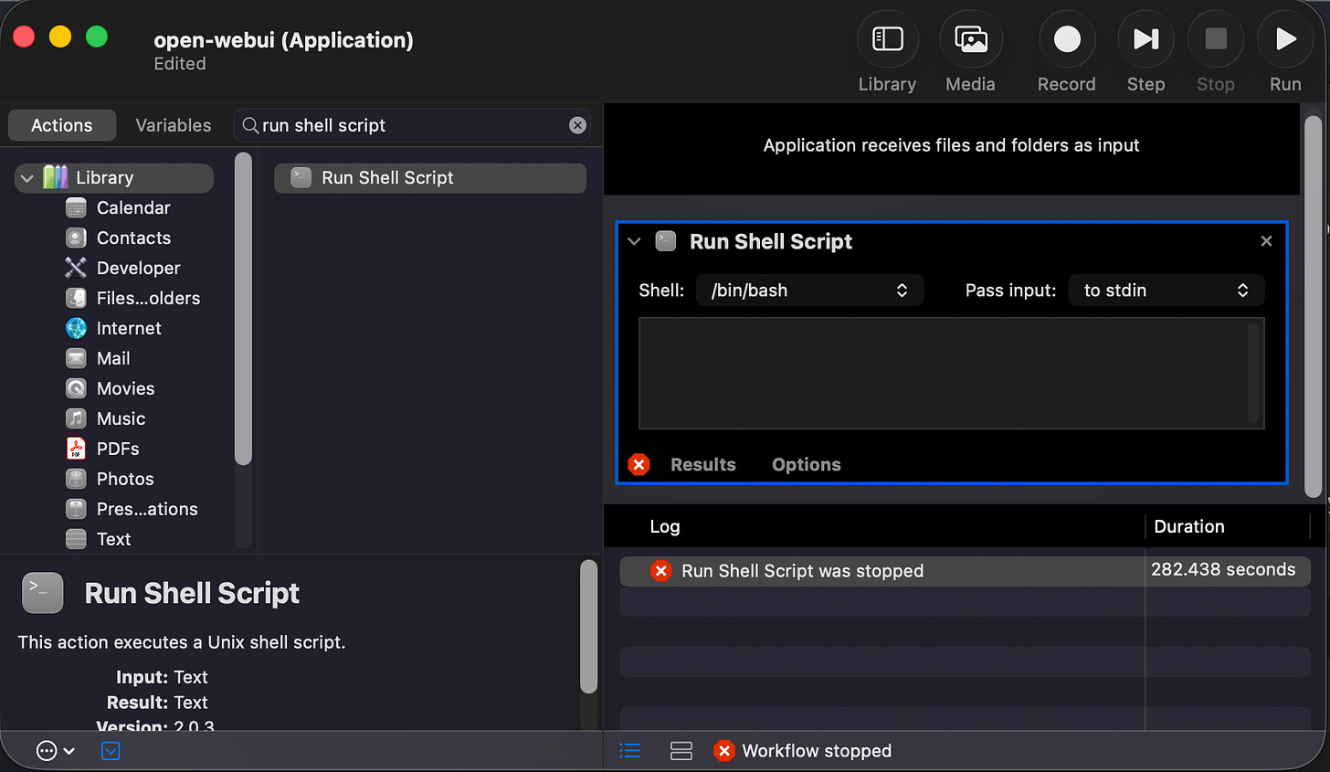Run the workflow
Viewport: 1330px width, 772px height.
click(1285, 39)
